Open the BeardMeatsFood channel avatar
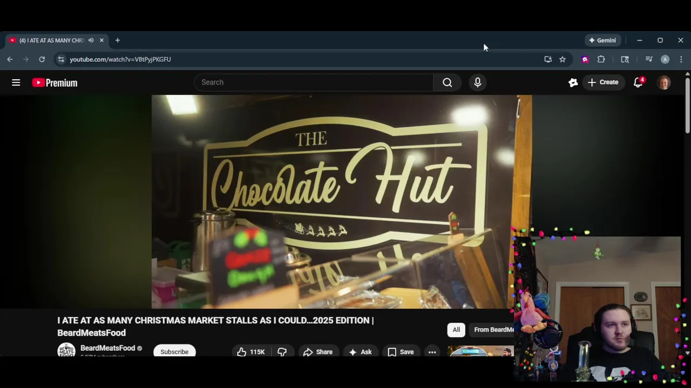Screen dimensions: 691x388 pyautogui.click(x=66, y=350)
